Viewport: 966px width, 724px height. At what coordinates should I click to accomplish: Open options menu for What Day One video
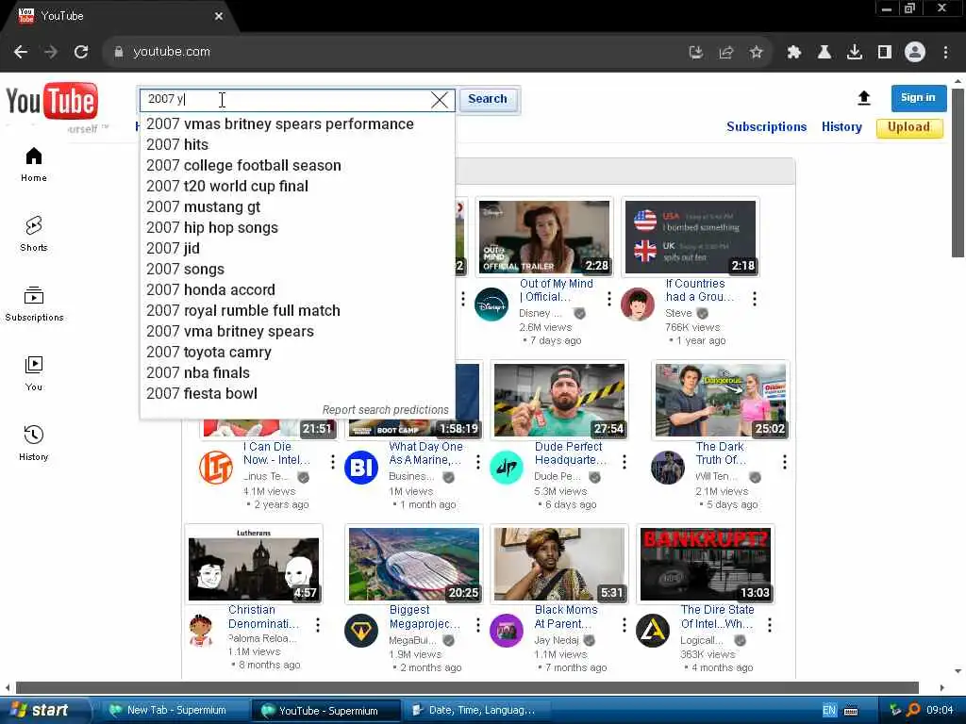tap(478, 462)
